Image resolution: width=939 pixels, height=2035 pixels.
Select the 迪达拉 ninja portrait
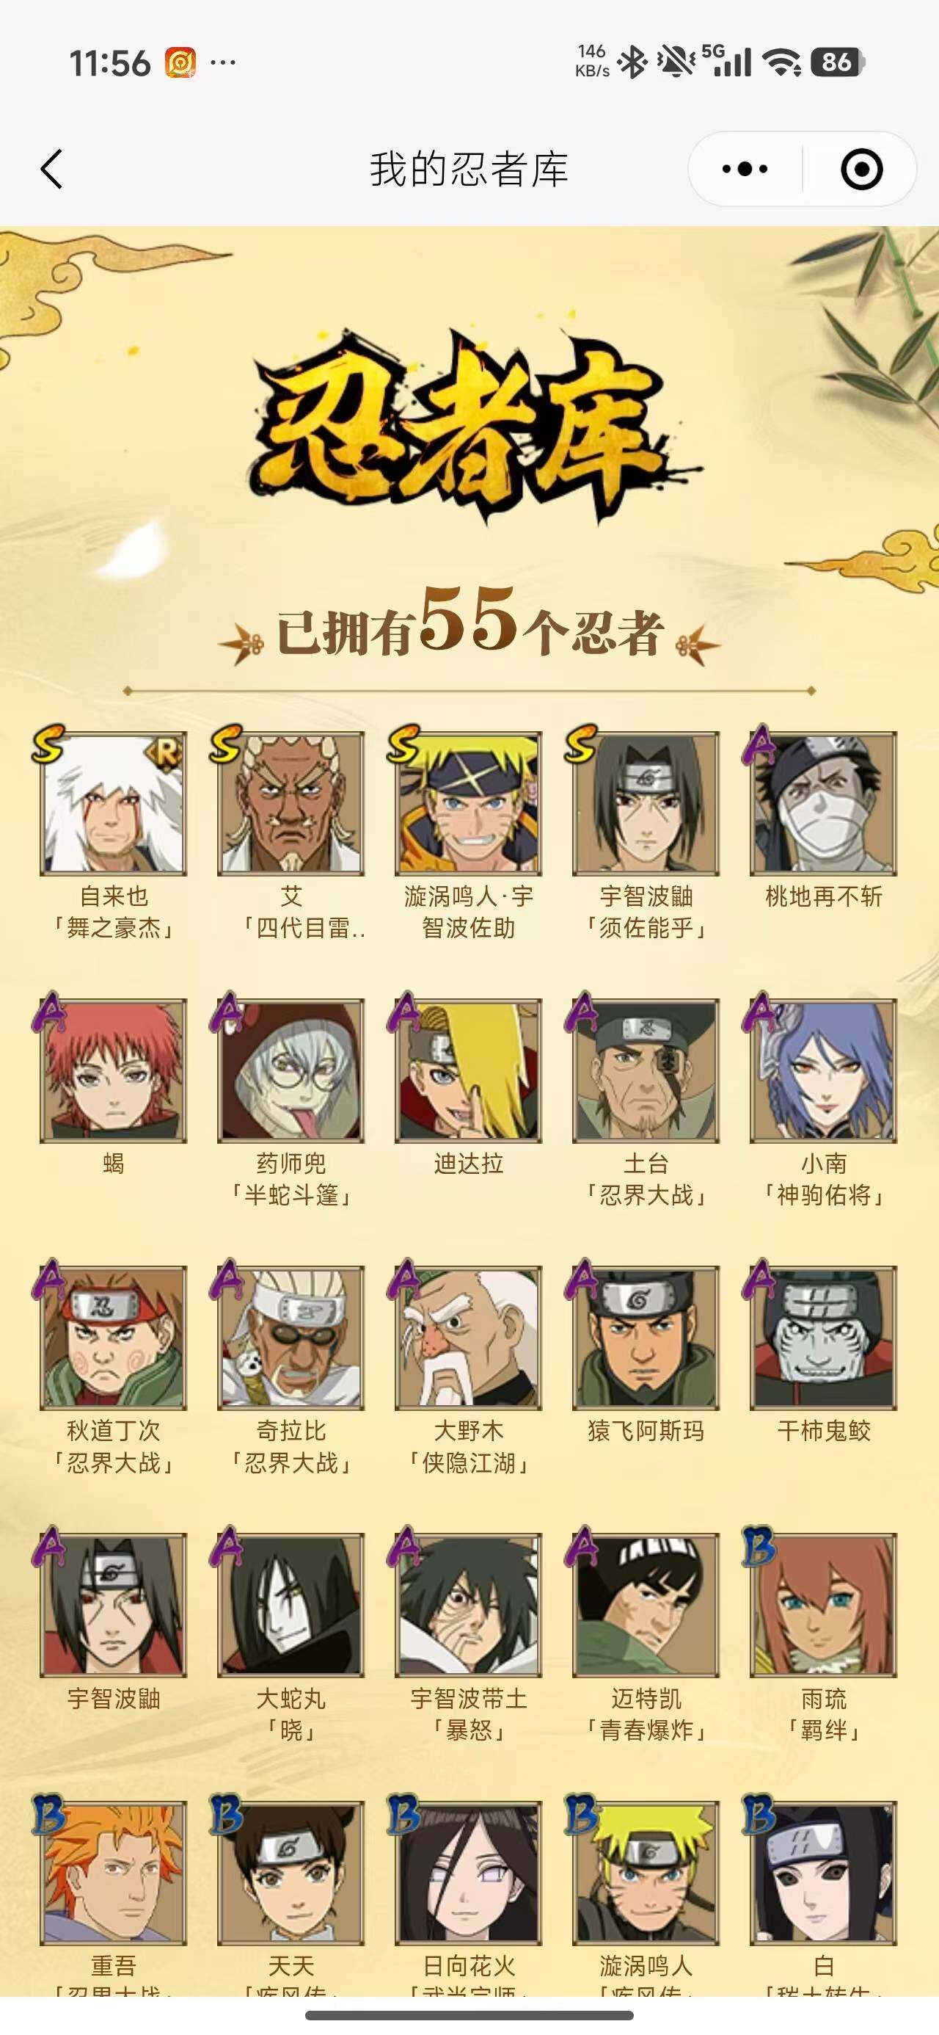tap(468, 1070)
